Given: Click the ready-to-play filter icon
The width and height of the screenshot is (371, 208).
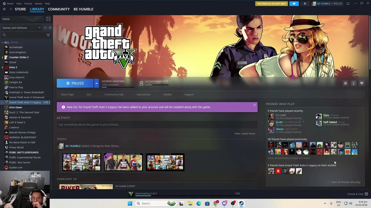Looking at the screenshot, I should (50, 28).
